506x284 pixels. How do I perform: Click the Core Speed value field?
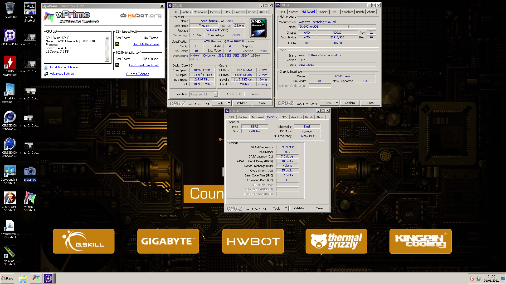click(202, 70)
